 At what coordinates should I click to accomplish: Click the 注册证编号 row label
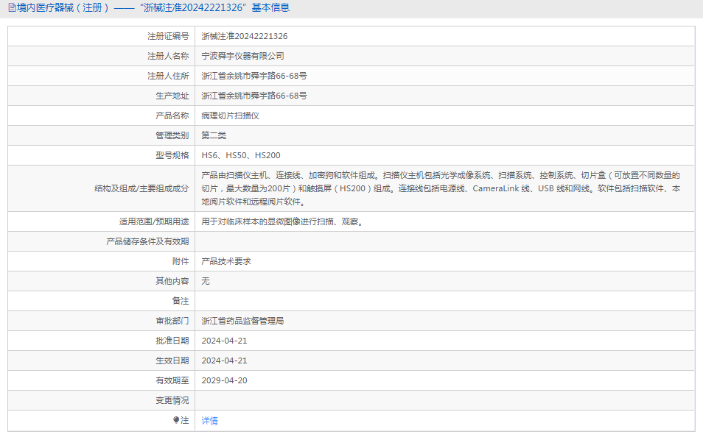tap(168, 36)
